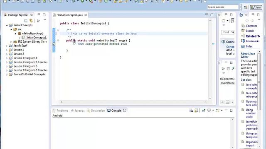Fold the Javadoc comment block
Image resolution: width=266 pixels, height=149 pixels.
58,30
